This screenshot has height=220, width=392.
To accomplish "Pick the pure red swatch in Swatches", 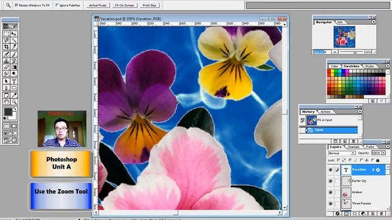I will [x=329, y=71].
